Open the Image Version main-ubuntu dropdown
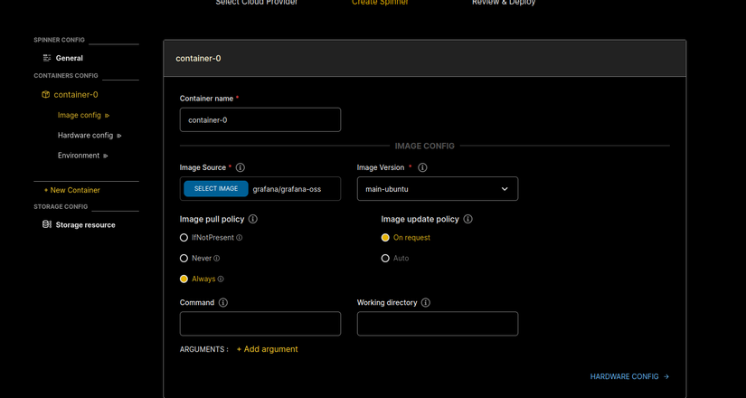Viewport: 746px width, 398px height. [x=438, y=188]
